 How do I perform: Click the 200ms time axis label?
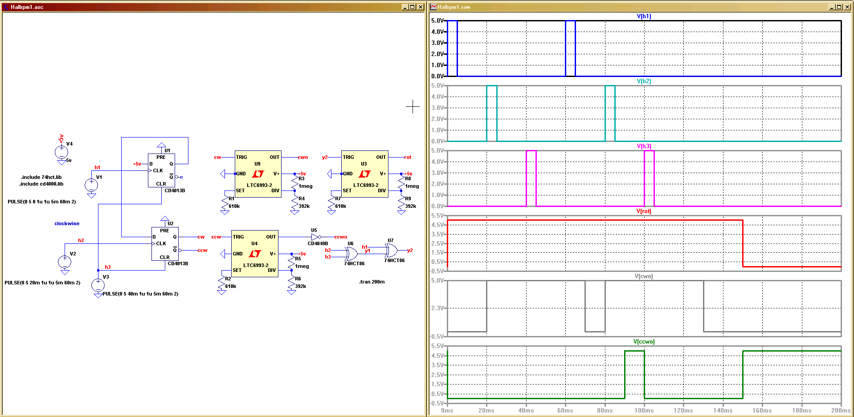pyautogui.click(x=841, y=410)
